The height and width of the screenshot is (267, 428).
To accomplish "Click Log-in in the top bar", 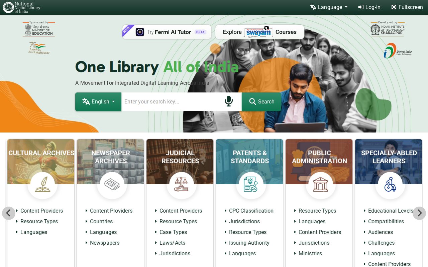I will pyautogui.click(x=369, y=7).
